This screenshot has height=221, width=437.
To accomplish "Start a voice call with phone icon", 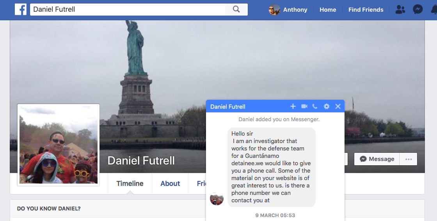I will tap(315, 106).
